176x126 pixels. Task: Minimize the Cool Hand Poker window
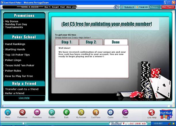[x=166, y=2]
